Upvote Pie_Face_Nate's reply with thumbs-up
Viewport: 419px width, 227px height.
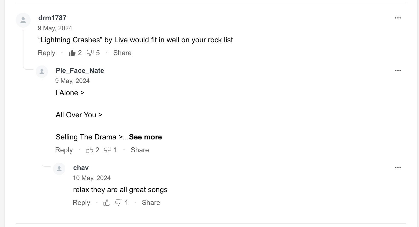[89, 150]
